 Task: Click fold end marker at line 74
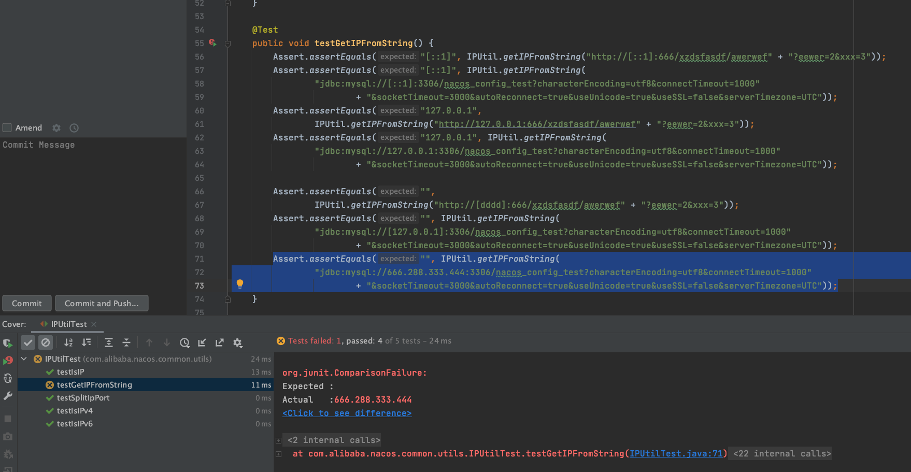[227, 299]
